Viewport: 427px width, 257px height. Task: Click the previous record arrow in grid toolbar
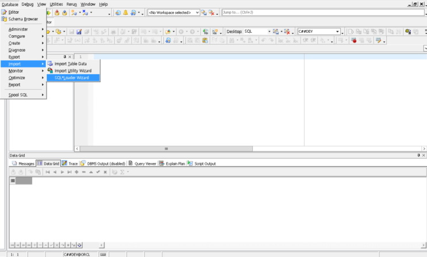tap(55, 172)
